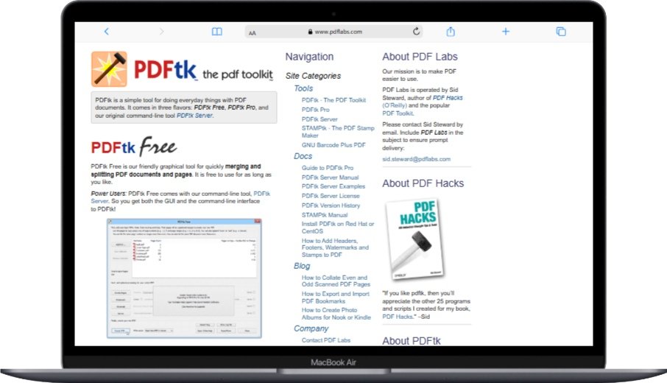The height and width of the screenshot is (383, 667).
Task: Click the Navigation heading
Action: point(309,57)
